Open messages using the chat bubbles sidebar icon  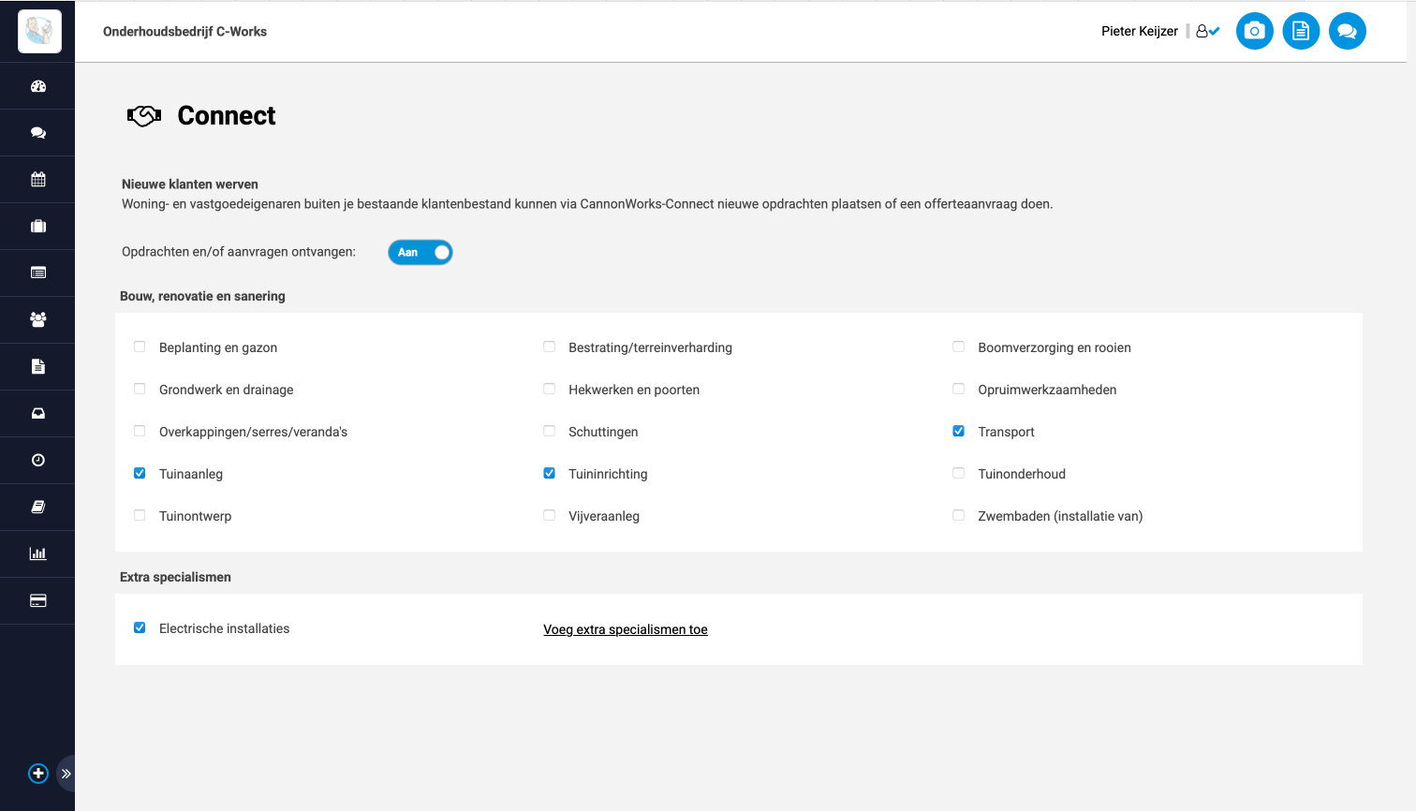click(37, 132)
